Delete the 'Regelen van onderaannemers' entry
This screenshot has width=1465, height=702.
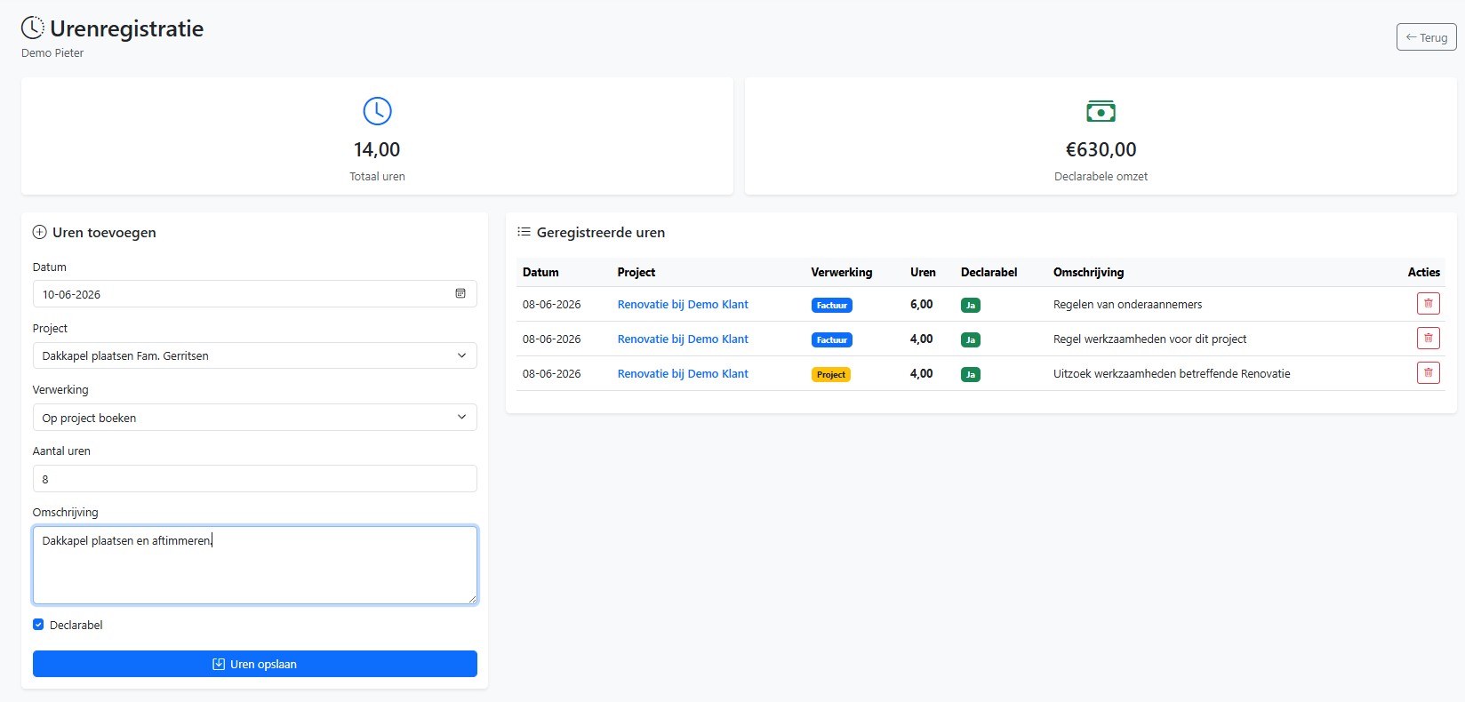pyautogui.click(x=1428, y=304)
